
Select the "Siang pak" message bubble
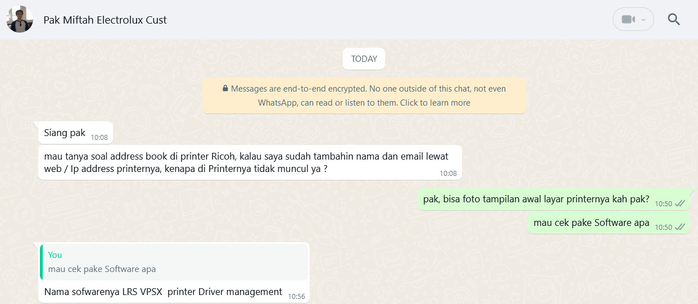[x=75, y=133]
